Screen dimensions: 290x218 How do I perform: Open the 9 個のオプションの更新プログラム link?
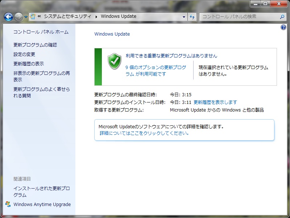[156, 70]
